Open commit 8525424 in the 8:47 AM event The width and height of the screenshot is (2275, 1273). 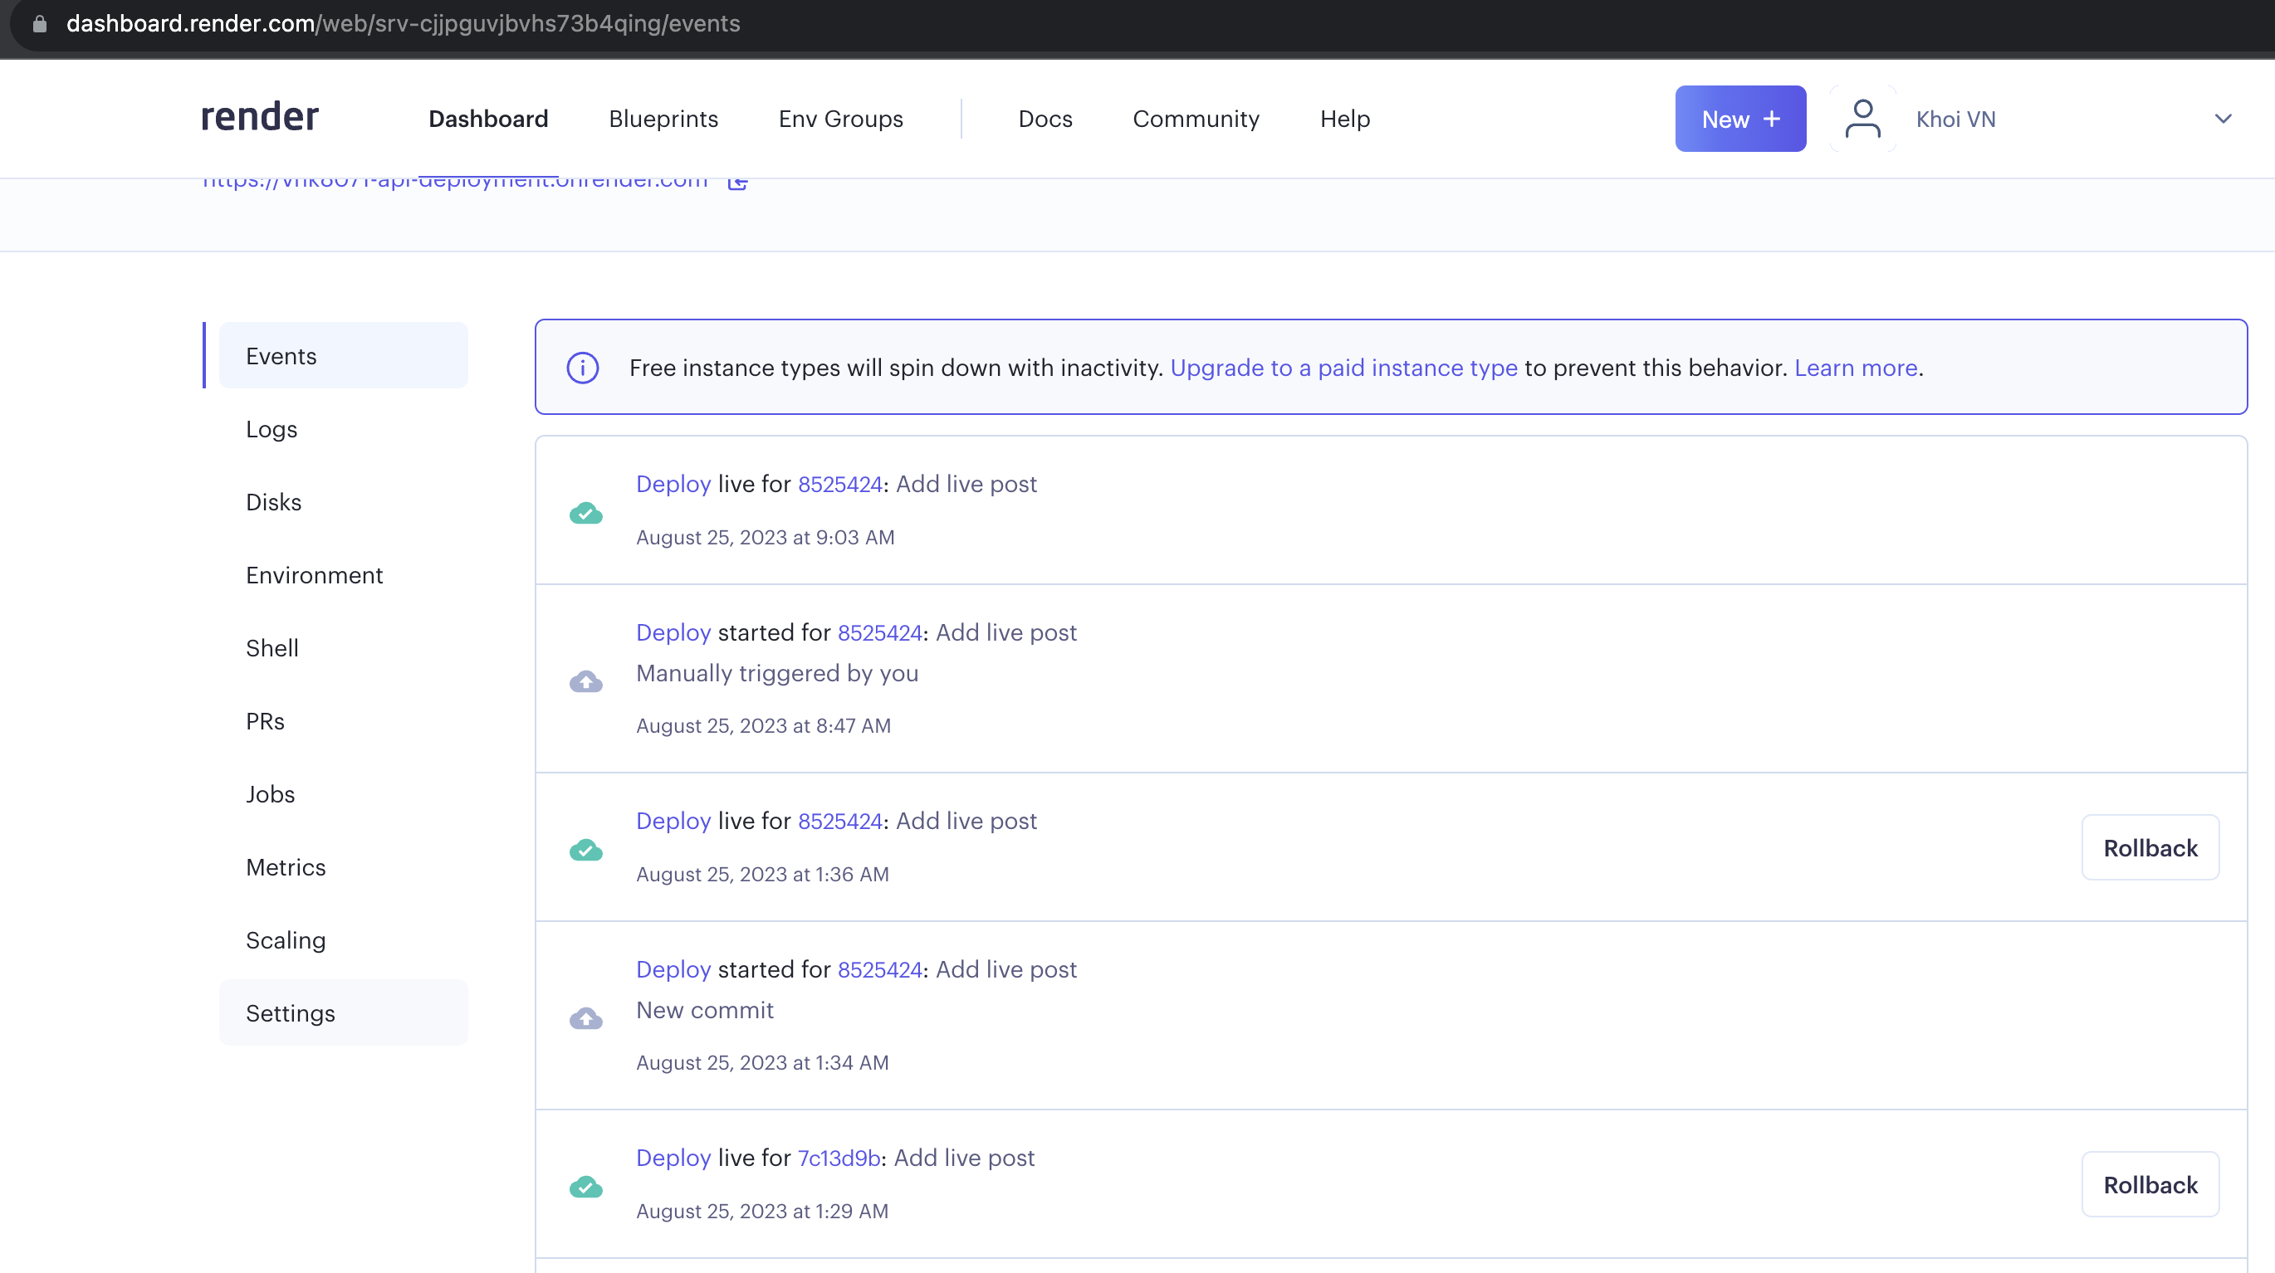point(879,632)
